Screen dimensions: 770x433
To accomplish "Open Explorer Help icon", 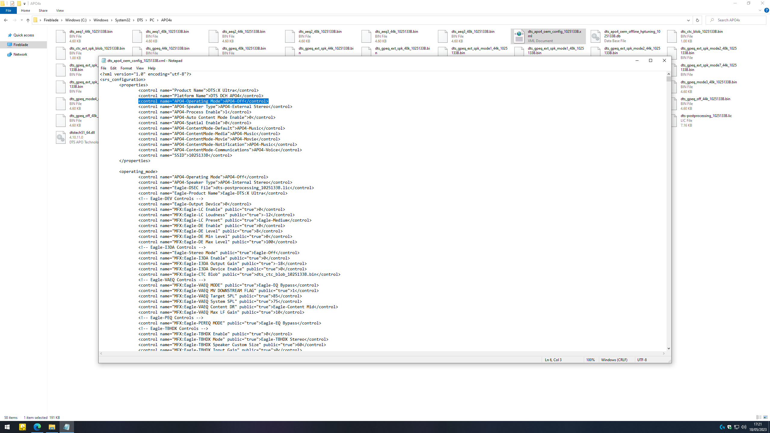I will tap(766, 11).
